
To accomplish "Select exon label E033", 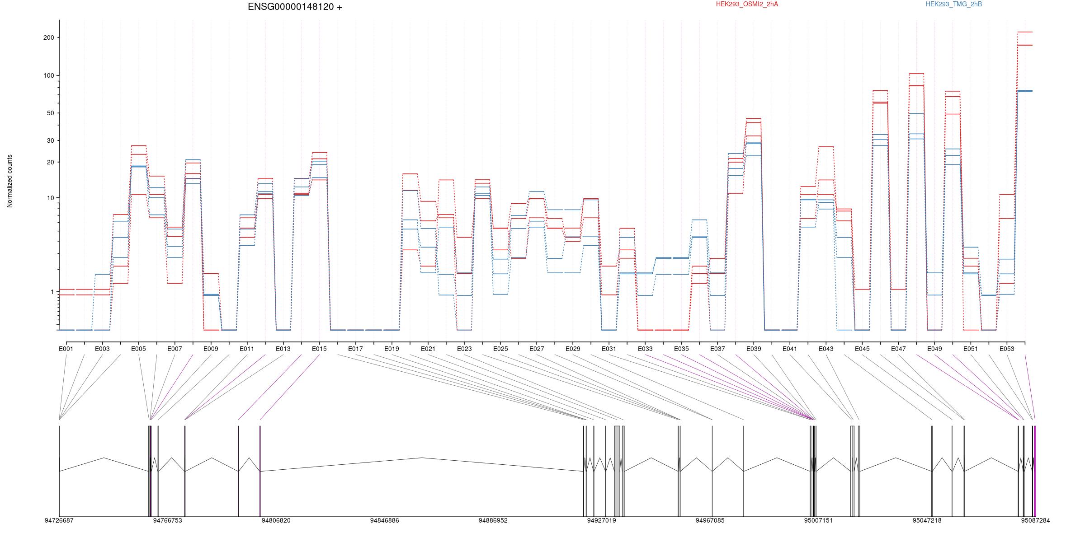I will pyautogui.click(x=645, y=349).
